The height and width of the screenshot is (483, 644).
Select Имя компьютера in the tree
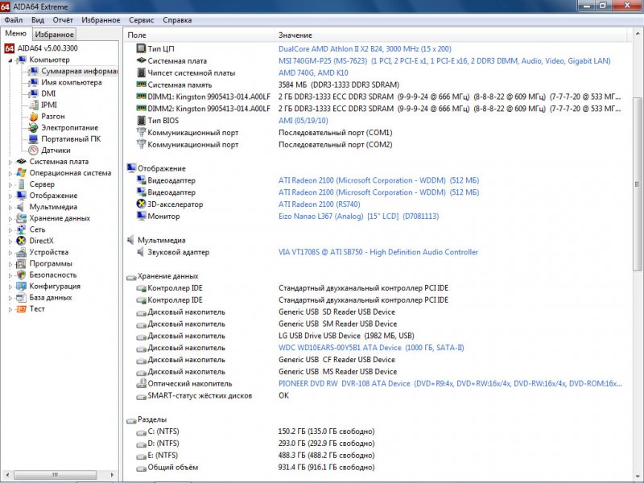71,82
